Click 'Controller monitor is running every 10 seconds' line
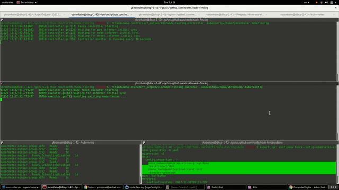Screen dimensions: 339x190 tap(76, 39)
